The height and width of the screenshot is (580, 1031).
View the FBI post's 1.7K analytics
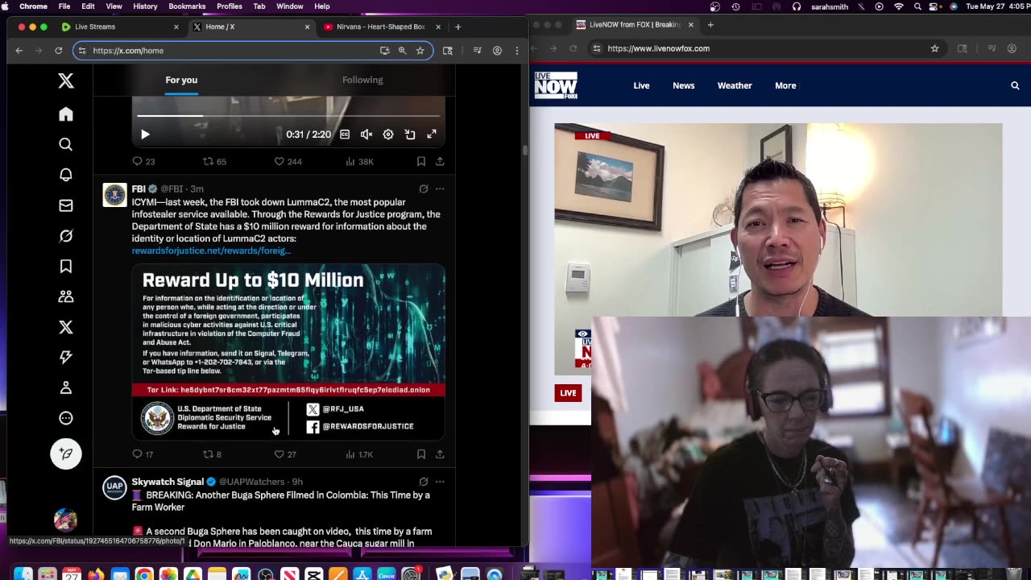tap(359, 454)
